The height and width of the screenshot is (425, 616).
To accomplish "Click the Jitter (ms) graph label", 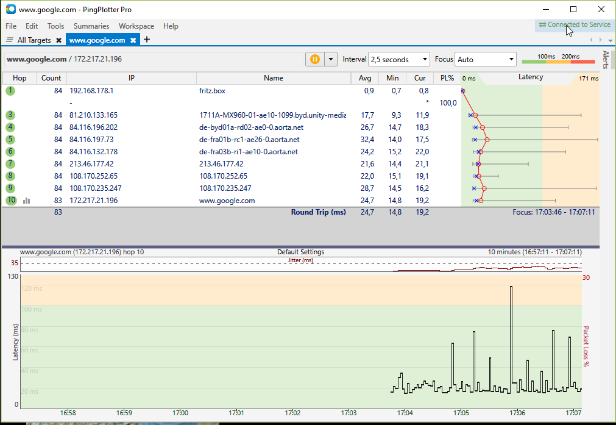I will [x=300, y=260].
